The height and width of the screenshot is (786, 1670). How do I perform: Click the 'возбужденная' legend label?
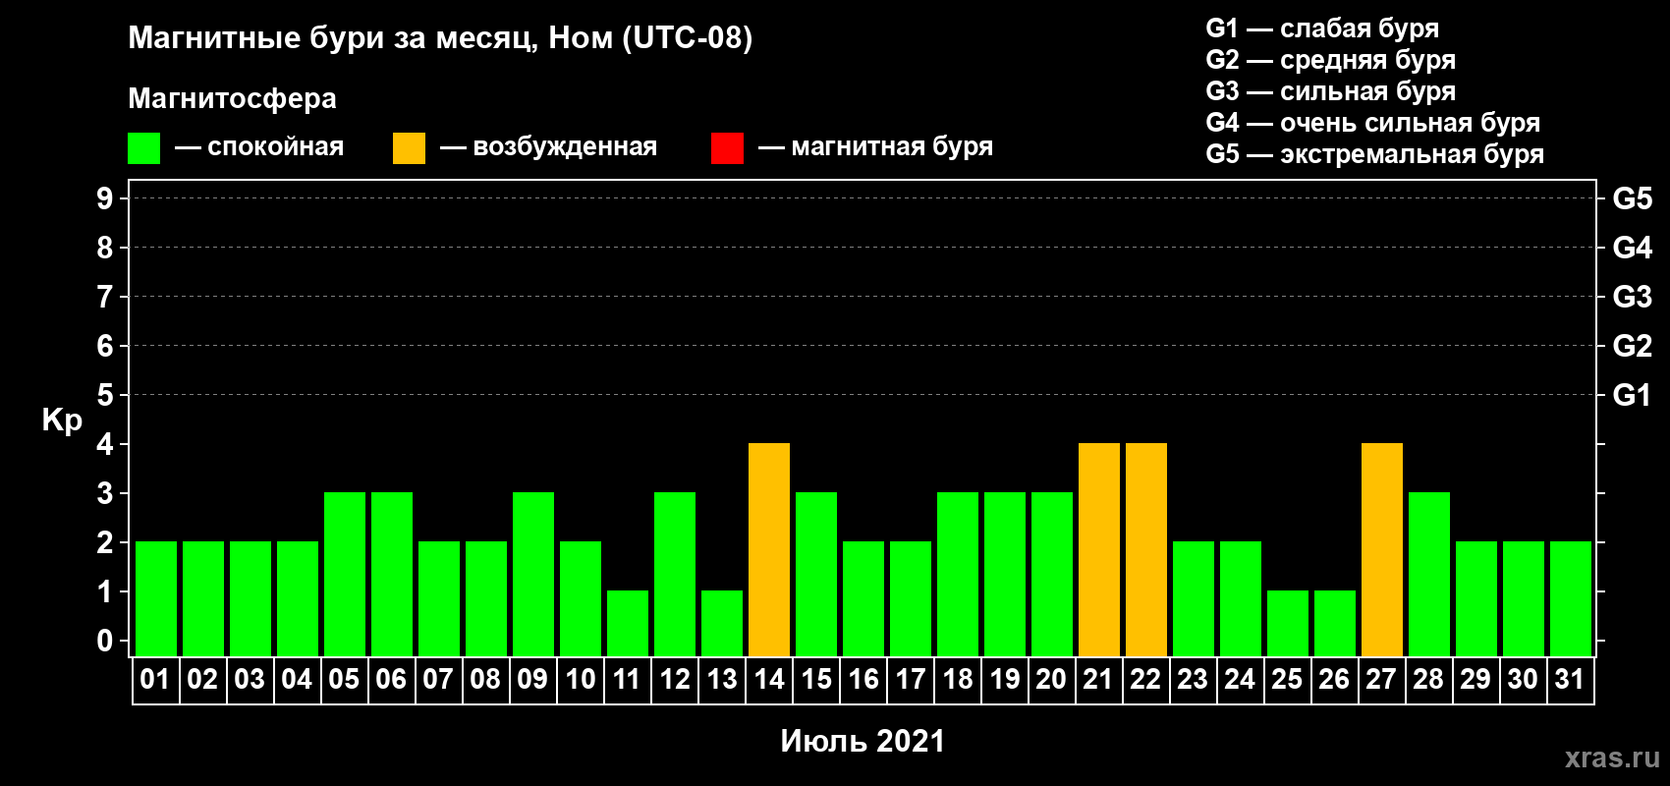565,146
